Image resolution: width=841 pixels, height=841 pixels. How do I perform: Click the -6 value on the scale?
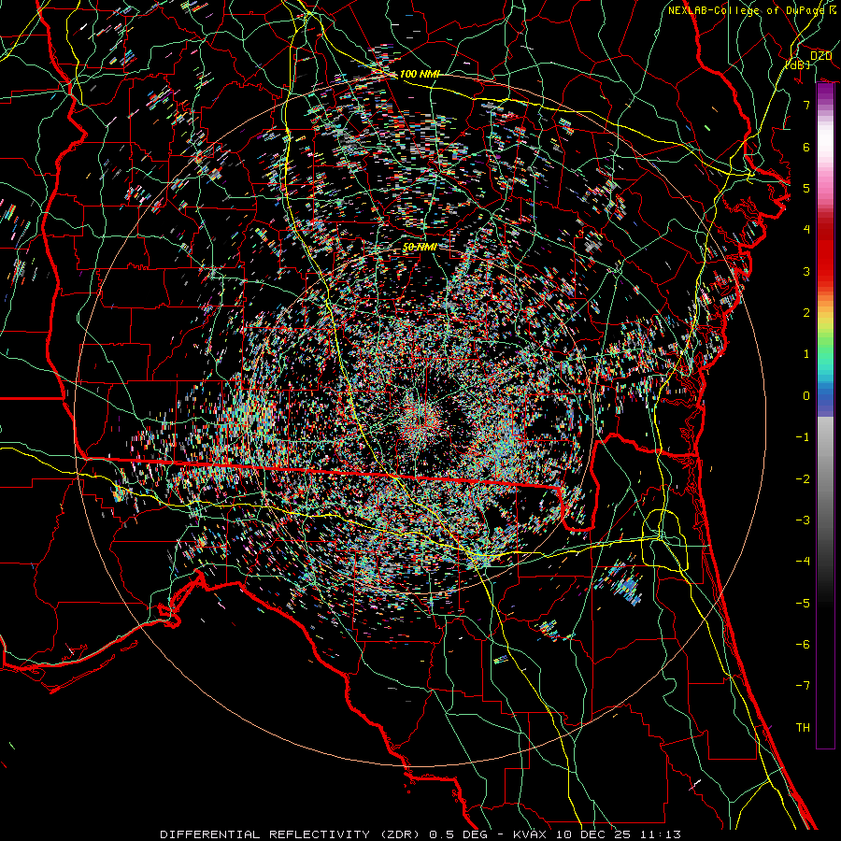pos(803,645)
